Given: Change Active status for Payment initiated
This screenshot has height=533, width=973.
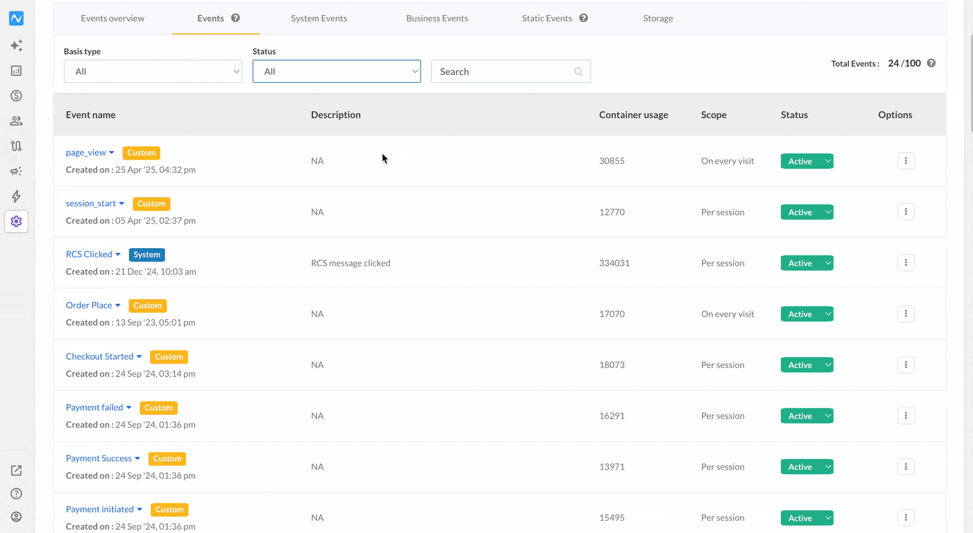Looking at the screenshot, I should coord(807,518).
